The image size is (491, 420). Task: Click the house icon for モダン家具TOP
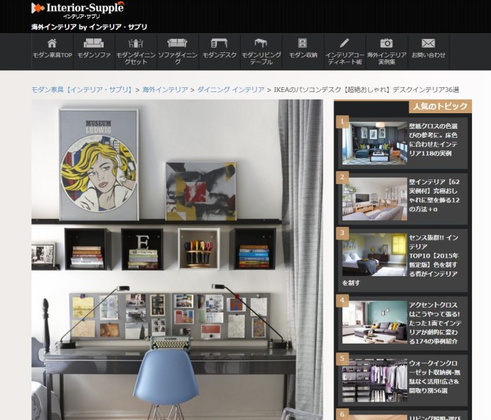[x=52, y=43]
